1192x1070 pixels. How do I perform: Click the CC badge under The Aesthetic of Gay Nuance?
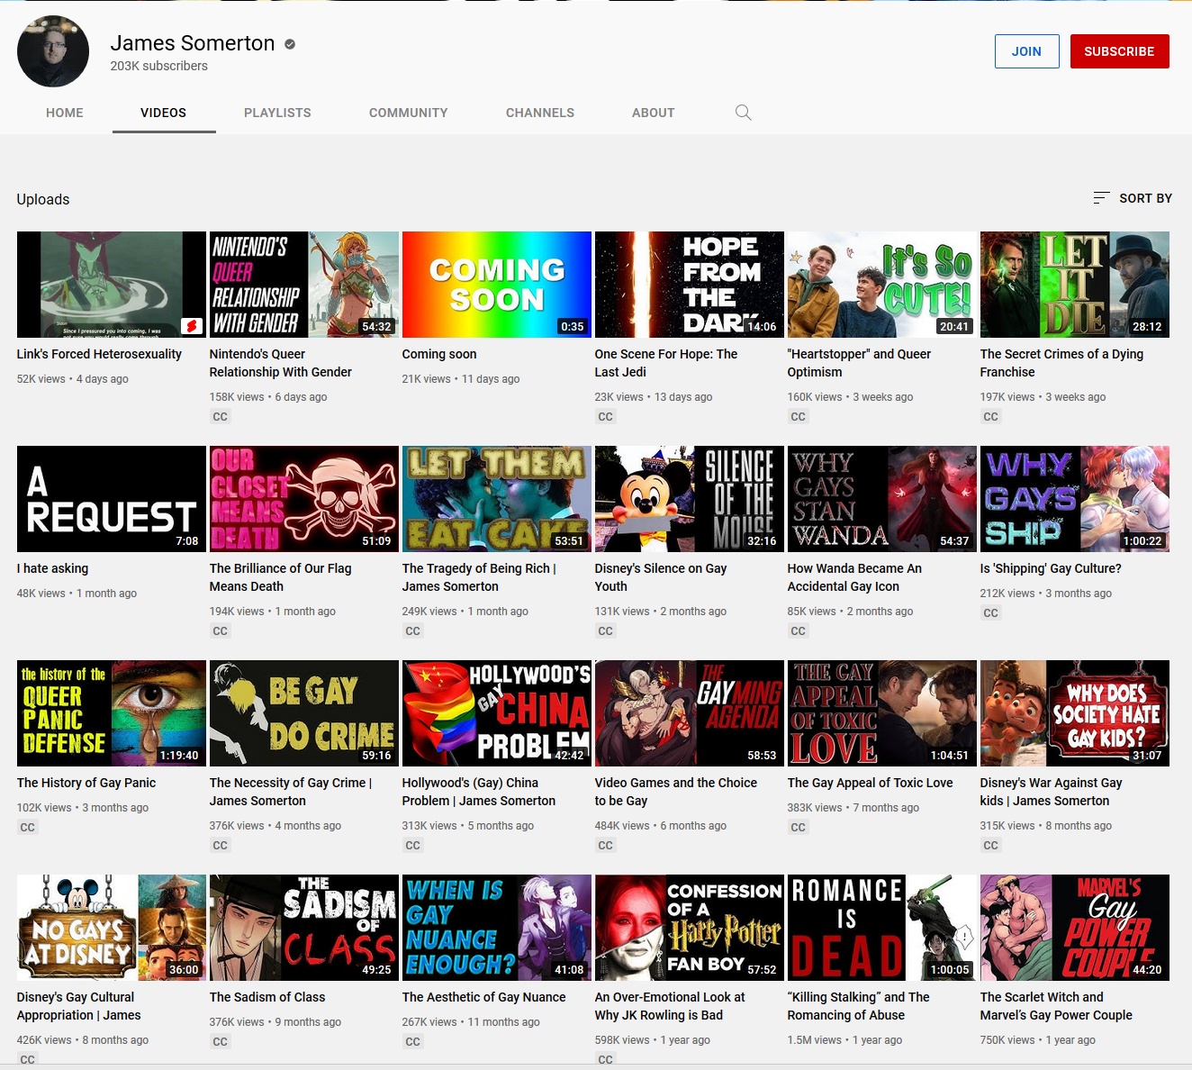412,1042
